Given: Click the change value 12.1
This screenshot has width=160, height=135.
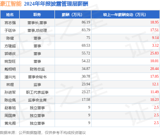Looking at the screenshot, I should [155, 84].
